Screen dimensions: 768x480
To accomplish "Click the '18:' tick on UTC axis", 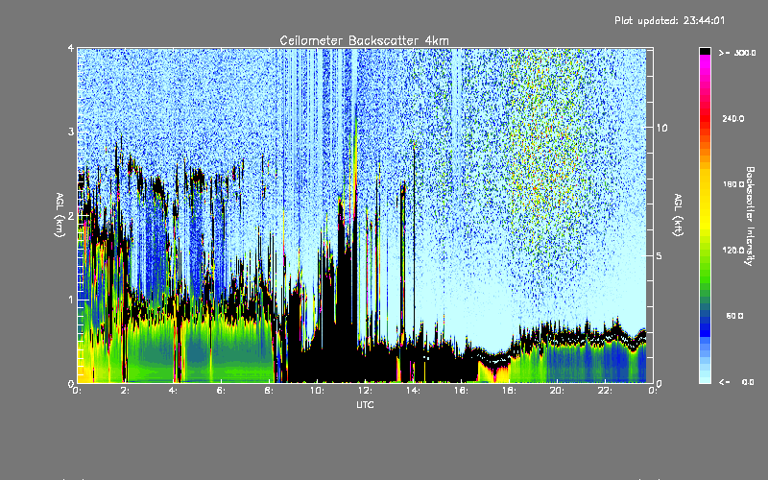I will [509, 391].
